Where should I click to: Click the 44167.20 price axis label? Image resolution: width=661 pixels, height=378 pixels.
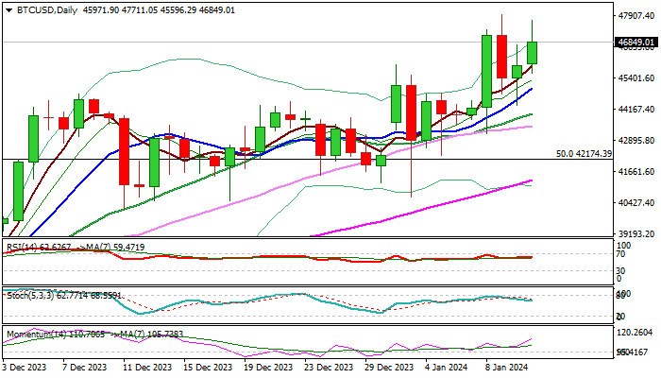[635, 110]
